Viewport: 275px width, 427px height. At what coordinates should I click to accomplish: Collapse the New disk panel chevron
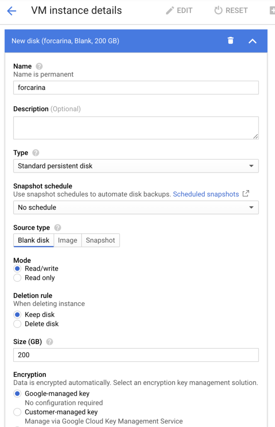coord(252,41)
